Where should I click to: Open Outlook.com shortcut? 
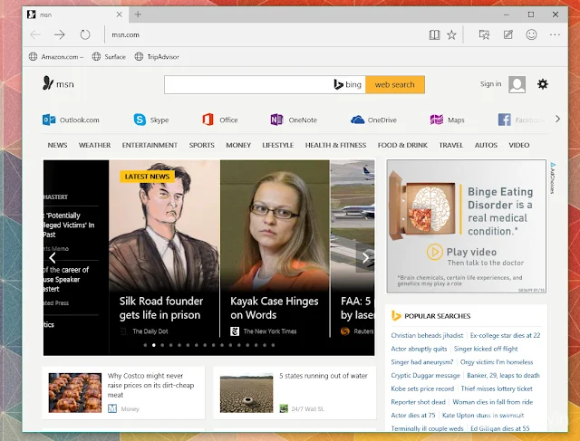pos(71,120)
